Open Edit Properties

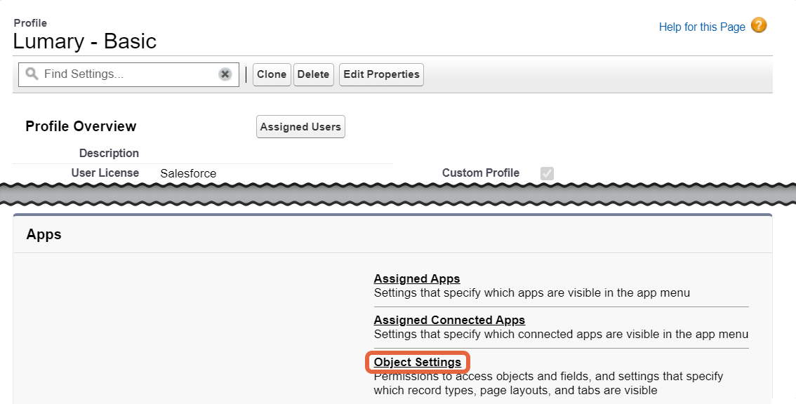[381, 74]
